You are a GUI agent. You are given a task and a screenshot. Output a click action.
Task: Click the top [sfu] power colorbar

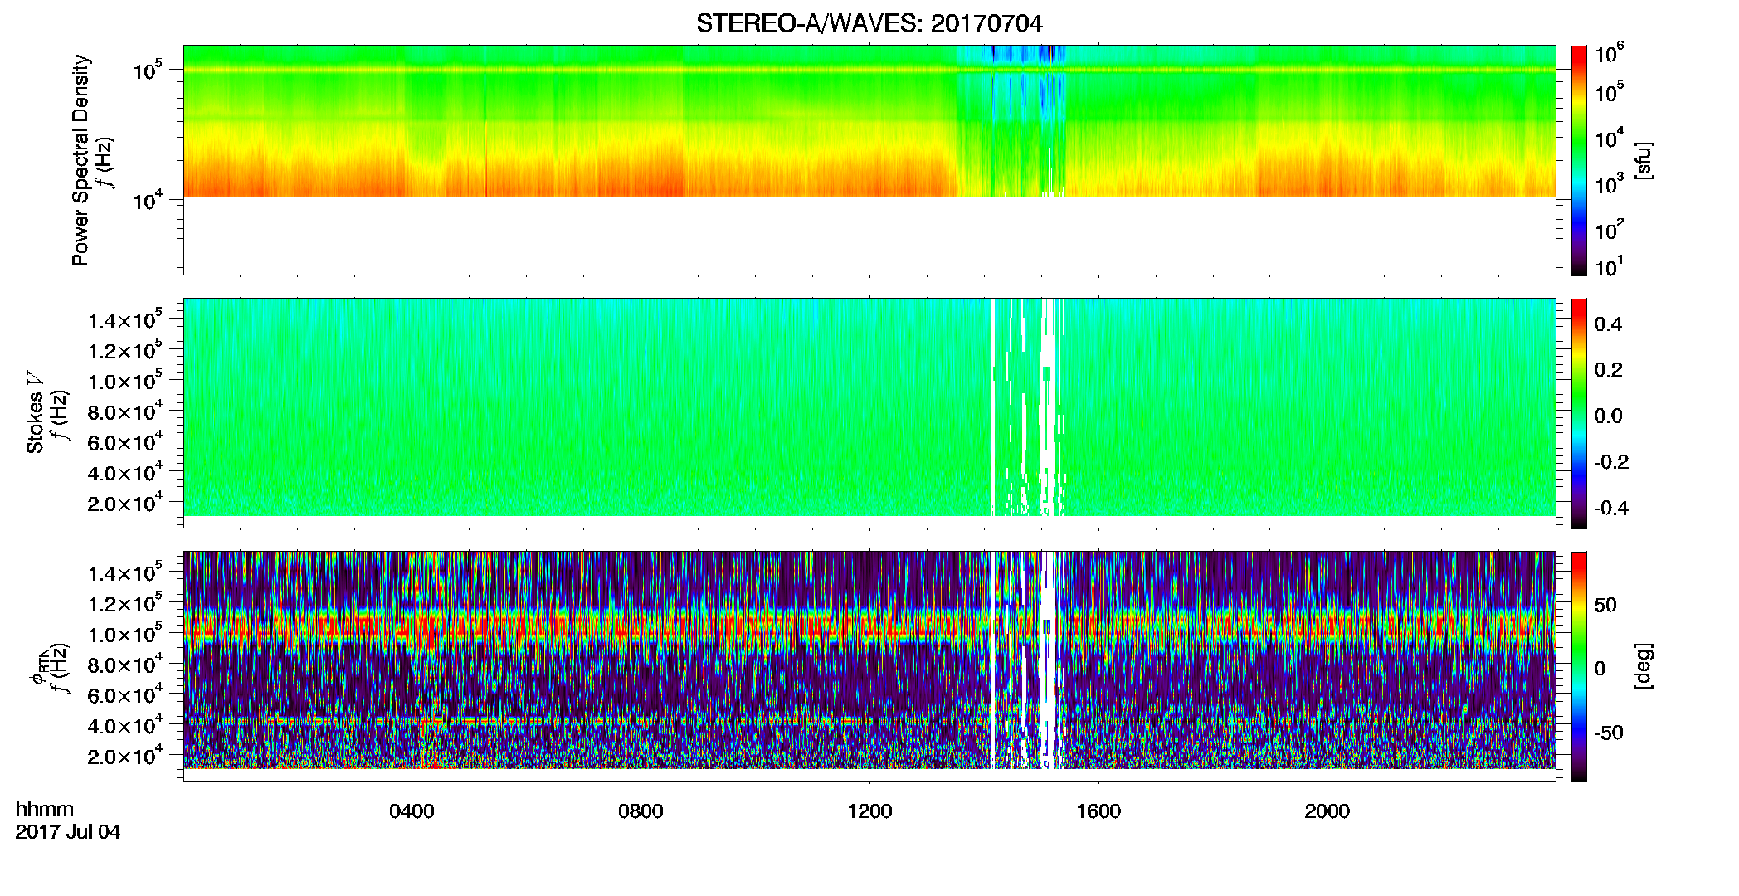pos(1579,160)
